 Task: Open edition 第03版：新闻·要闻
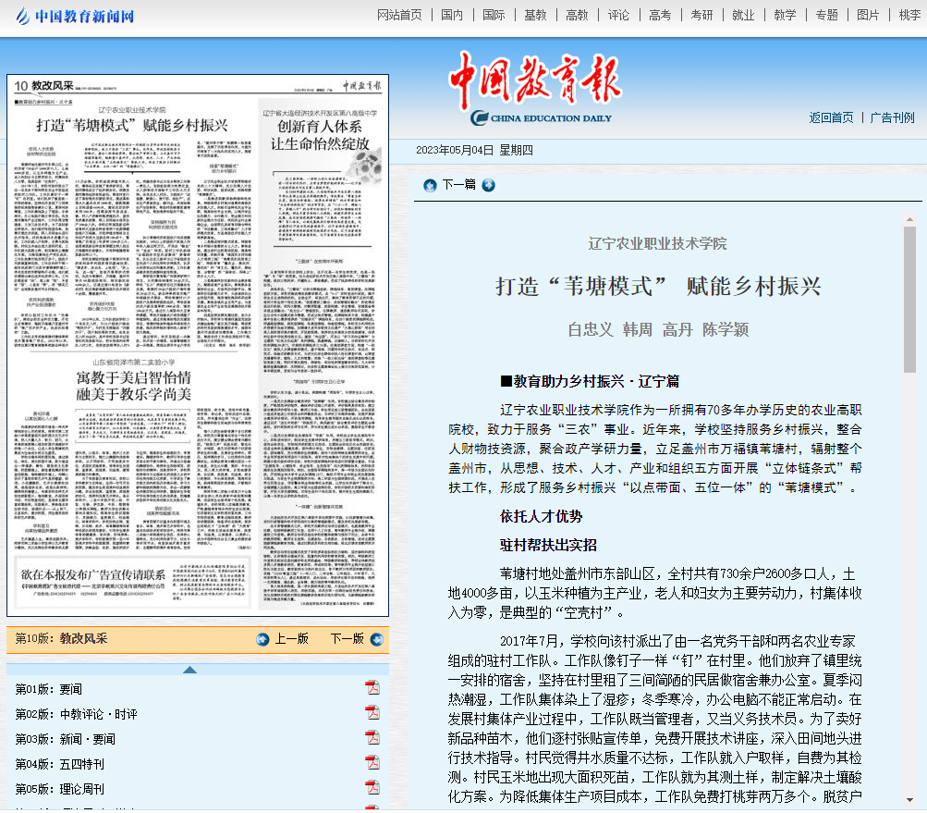click(65, 739)
